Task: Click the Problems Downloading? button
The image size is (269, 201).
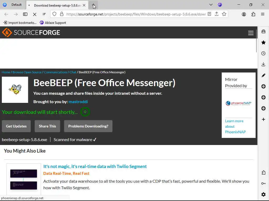Action: [x=88, y=126]
